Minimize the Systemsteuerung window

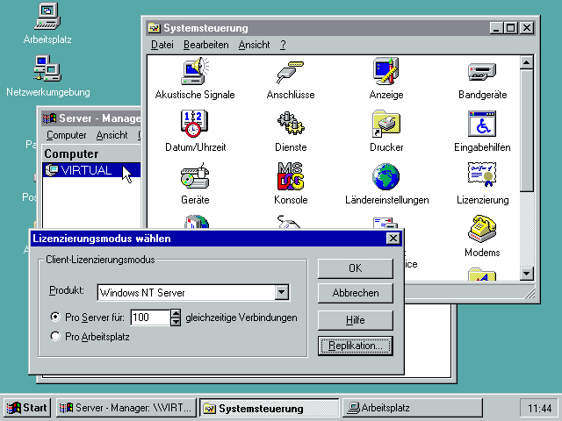point(496,28)
